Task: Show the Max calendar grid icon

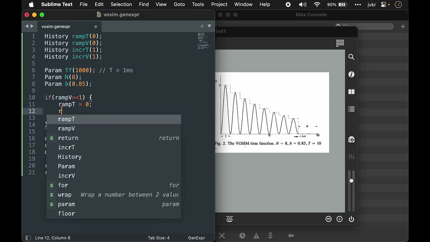Action: click(x=340, y=43)
